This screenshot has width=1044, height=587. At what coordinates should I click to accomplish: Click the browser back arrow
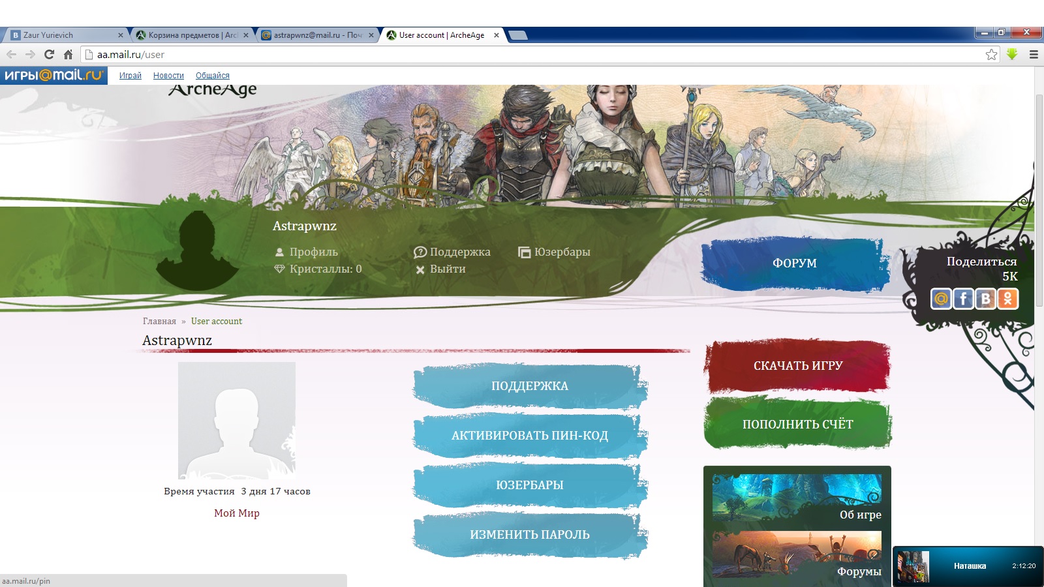pyautogui.click(x=11, y=55)
